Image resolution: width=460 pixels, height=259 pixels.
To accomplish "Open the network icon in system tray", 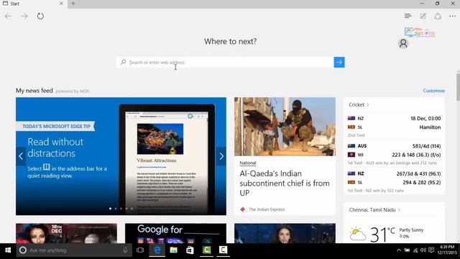I will [415, 250].
